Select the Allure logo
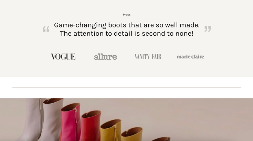Image resolution: width=253 pixels, height=141 pixels. (105, 57)
